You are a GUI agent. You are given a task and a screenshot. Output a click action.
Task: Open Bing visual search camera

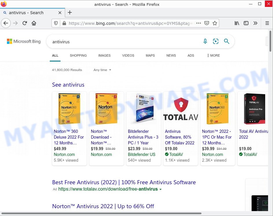pyautogui.click(x=216, y=41)
